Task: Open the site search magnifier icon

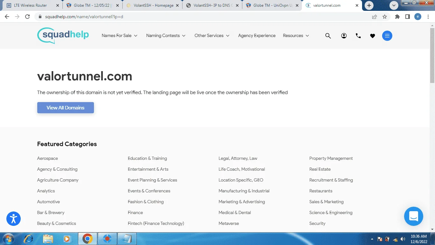Action: pos(328,36)
